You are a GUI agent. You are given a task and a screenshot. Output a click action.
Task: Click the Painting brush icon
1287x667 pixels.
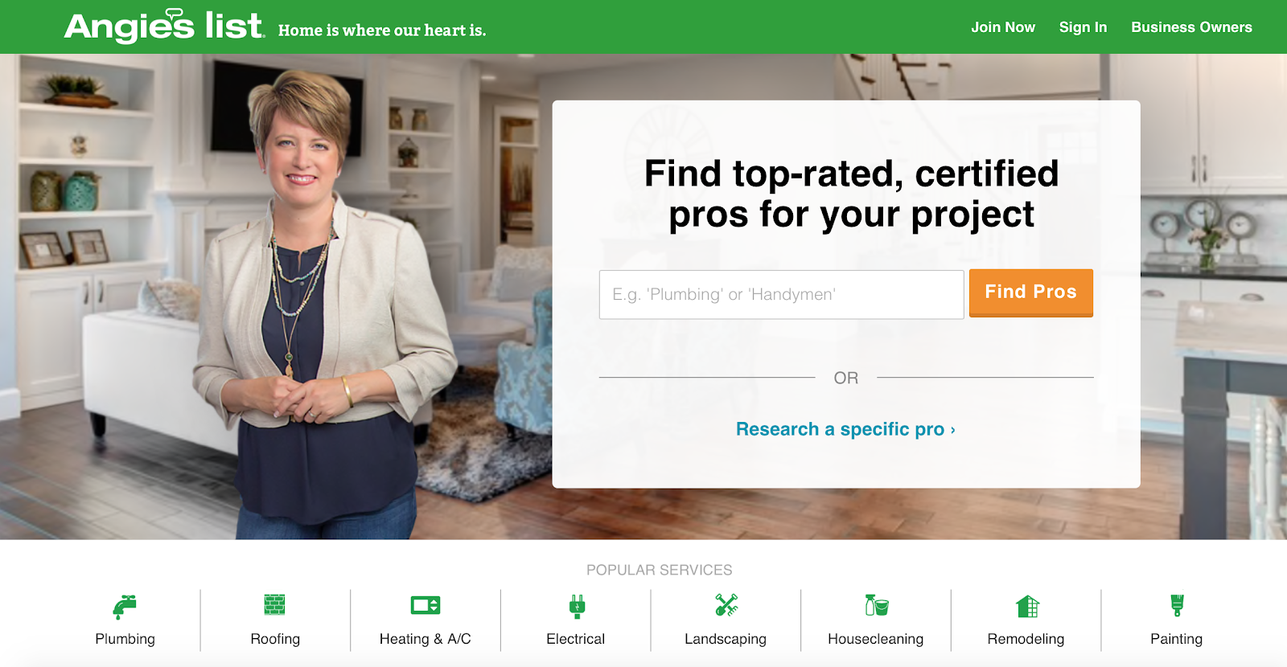(1177, 605)
